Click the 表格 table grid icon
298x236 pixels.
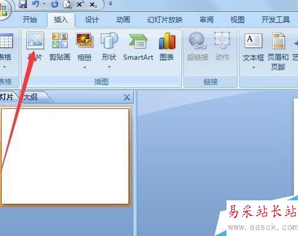(7, 41)
